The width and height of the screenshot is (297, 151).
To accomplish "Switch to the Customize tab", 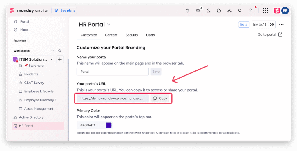I will pyautogui.click(x=89, y=35).
